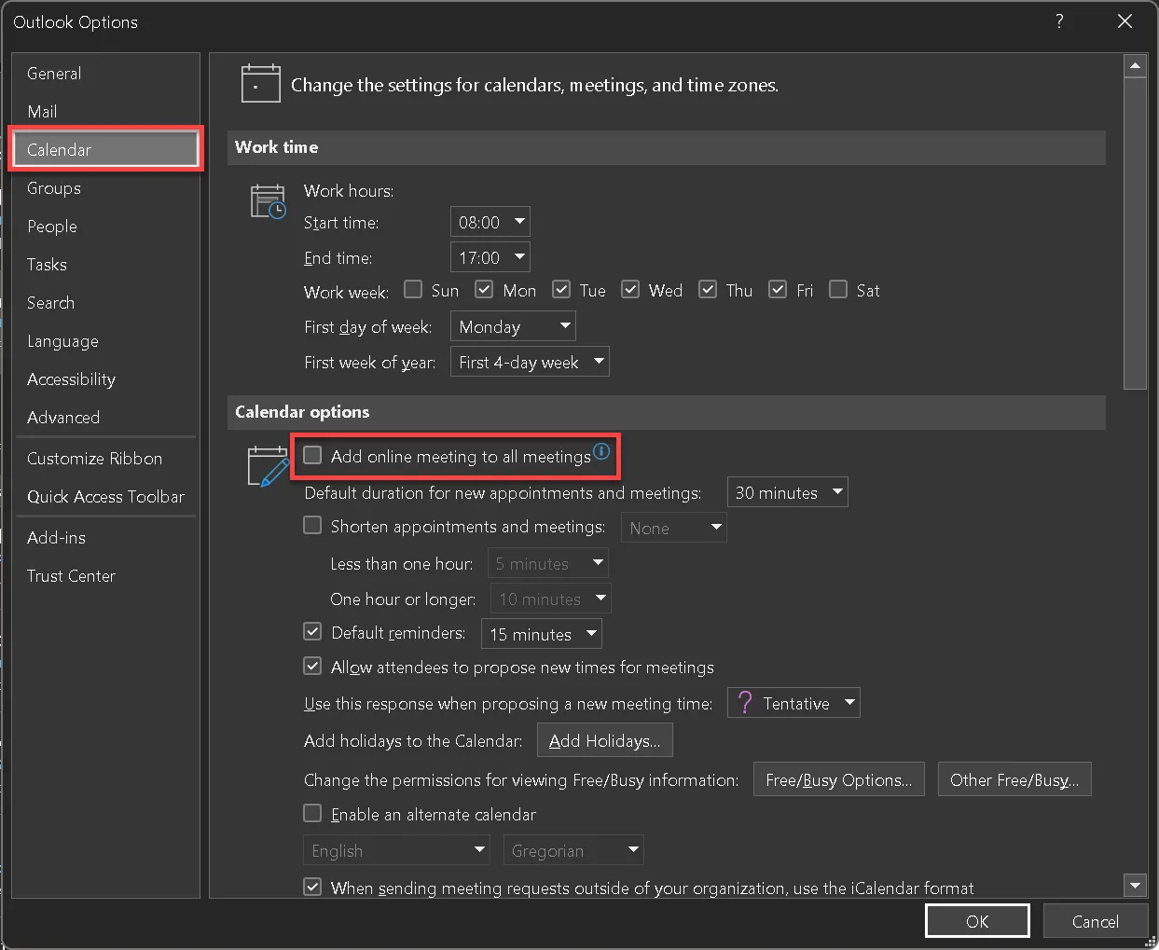Screen dimensions: 1159x950
Task: Select the Search options category
Action: click(x=105, y=302)
